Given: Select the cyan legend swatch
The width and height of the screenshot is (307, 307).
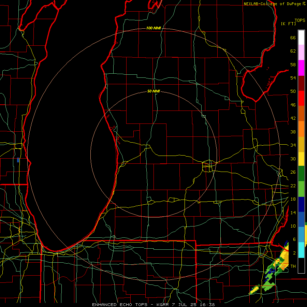Looking at the screenshot, I should [301, 250].
